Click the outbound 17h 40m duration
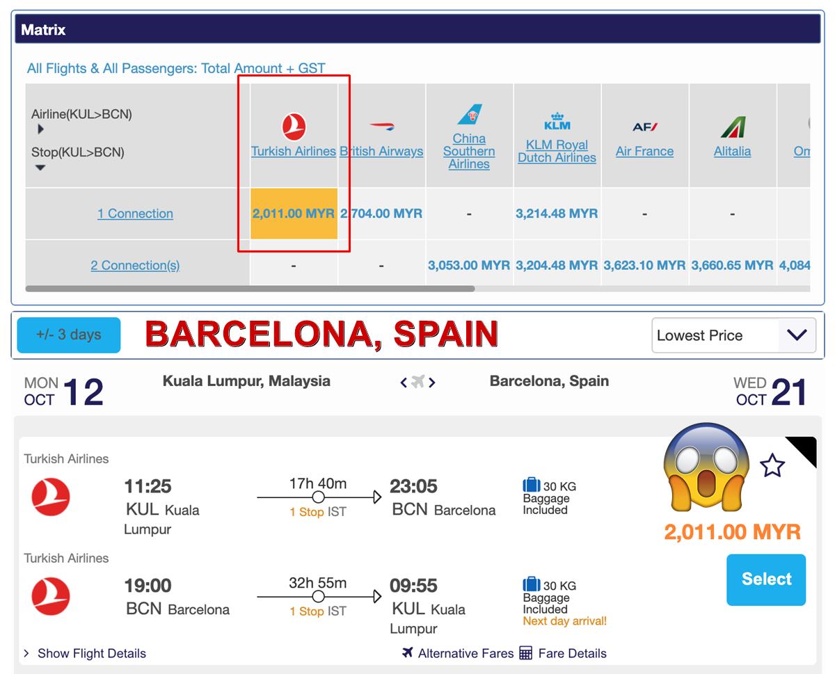The height and width of the screenshot is (674, 835). (318, 483)
